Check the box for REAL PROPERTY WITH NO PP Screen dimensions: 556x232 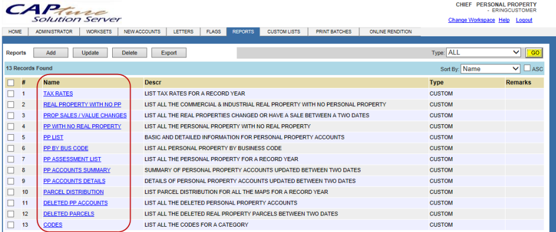click(11, 105)
